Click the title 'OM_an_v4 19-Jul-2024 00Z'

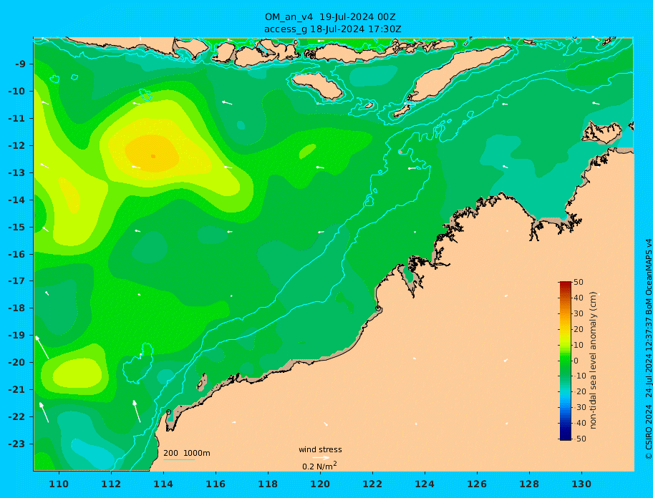[330, 17]
